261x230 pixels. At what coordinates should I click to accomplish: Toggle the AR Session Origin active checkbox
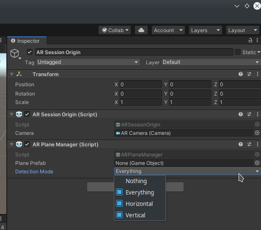tap(30, 52)
